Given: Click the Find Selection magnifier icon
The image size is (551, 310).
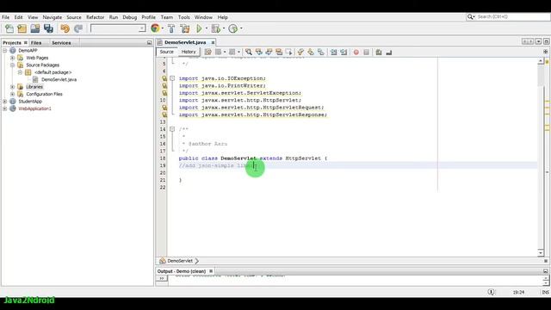Looking at the screenshot, I should click(249, 52).
